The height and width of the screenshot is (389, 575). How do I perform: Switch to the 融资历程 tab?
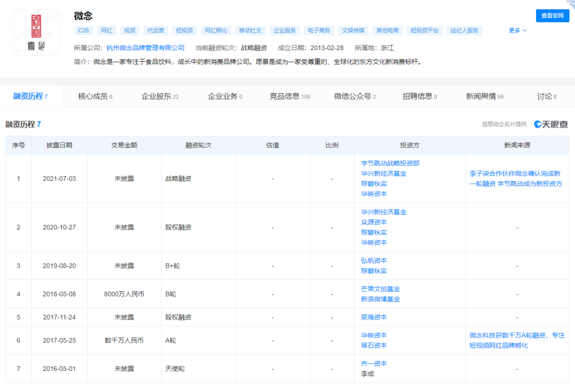pos(30,96)
